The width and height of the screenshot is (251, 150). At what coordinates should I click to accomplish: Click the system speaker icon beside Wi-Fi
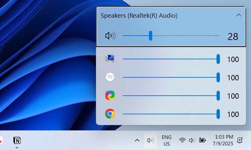[192, 140]
